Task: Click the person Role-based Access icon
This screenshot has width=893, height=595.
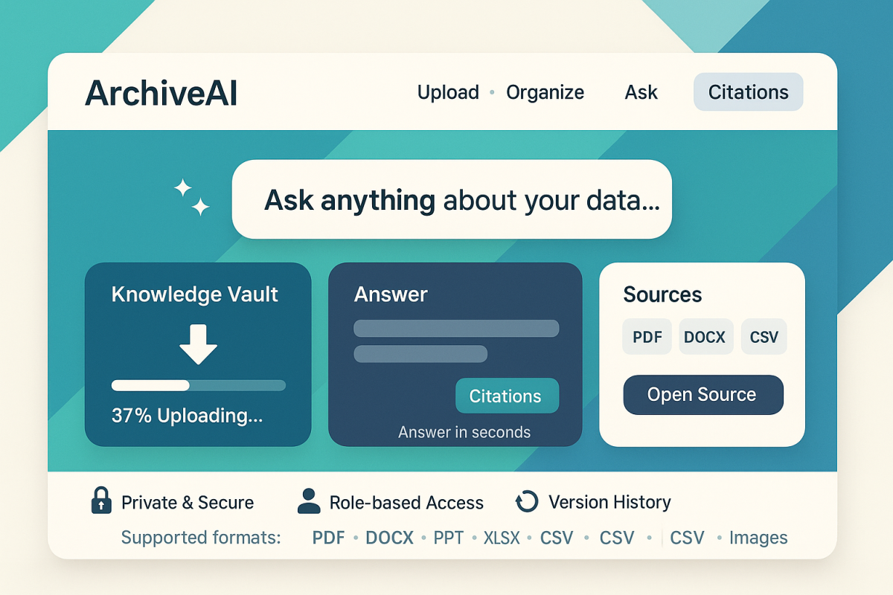Action: pyautogui.click(x=308, y=501)
